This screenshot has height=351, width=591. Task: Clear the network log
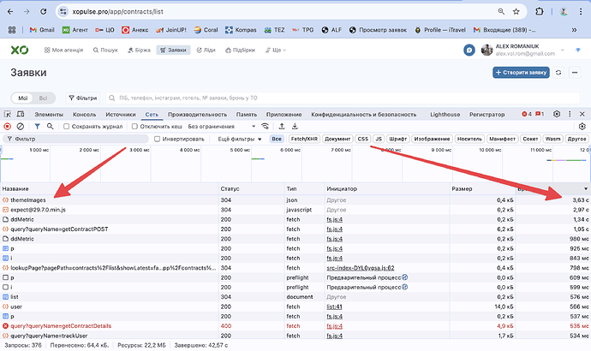click(x=21, y=127)
